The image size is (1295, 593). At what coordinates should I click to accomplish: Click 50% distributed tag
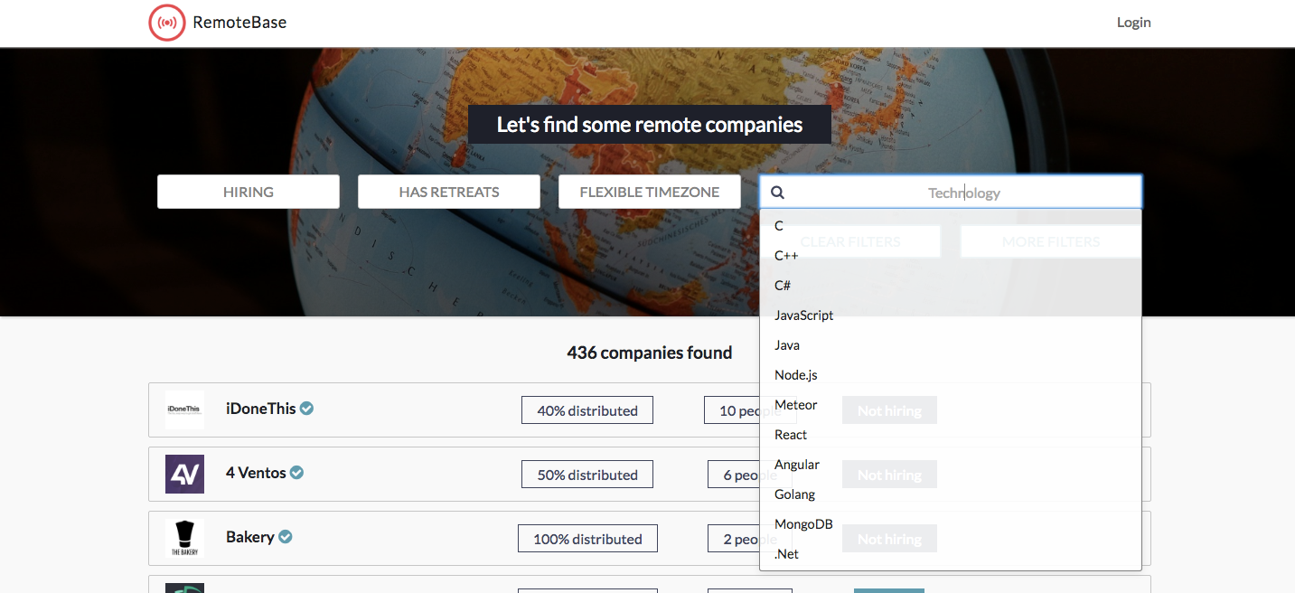[587, 475]
